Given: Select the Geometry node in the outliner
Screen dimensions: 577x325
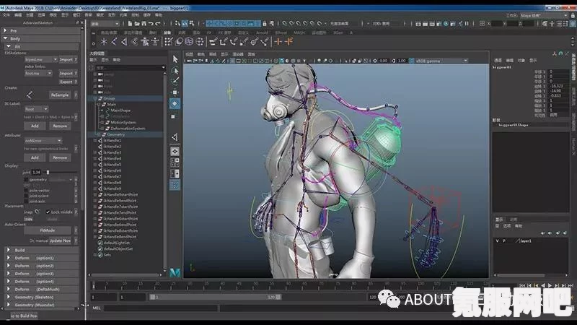Looking at the screenshot, I should (115, 134).
